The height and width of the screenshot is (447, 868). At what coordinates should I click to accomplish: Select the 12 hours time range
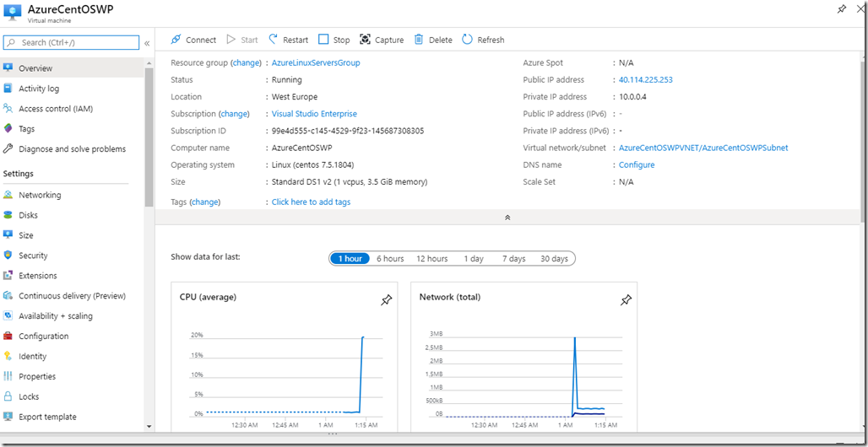(x=431, y=258)
